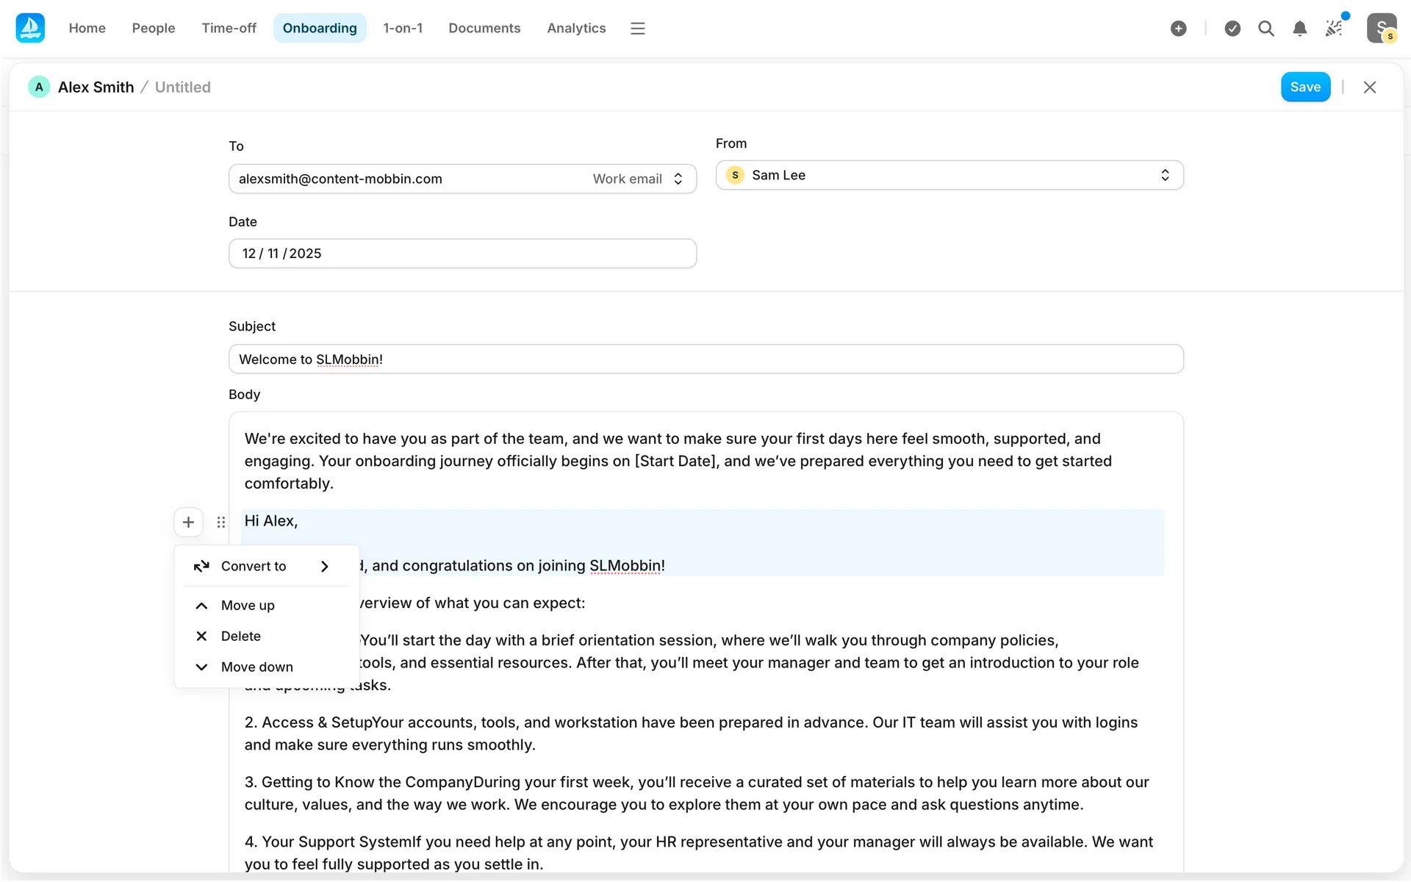The height and width of the screenshot is (882, 1411).
Task: Click the app sailboat logo
Action: tap(30, 28)
